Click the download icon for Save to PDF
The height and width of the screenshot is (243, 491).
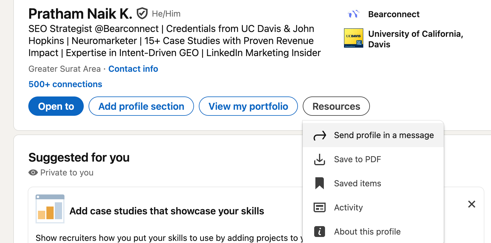320,159
